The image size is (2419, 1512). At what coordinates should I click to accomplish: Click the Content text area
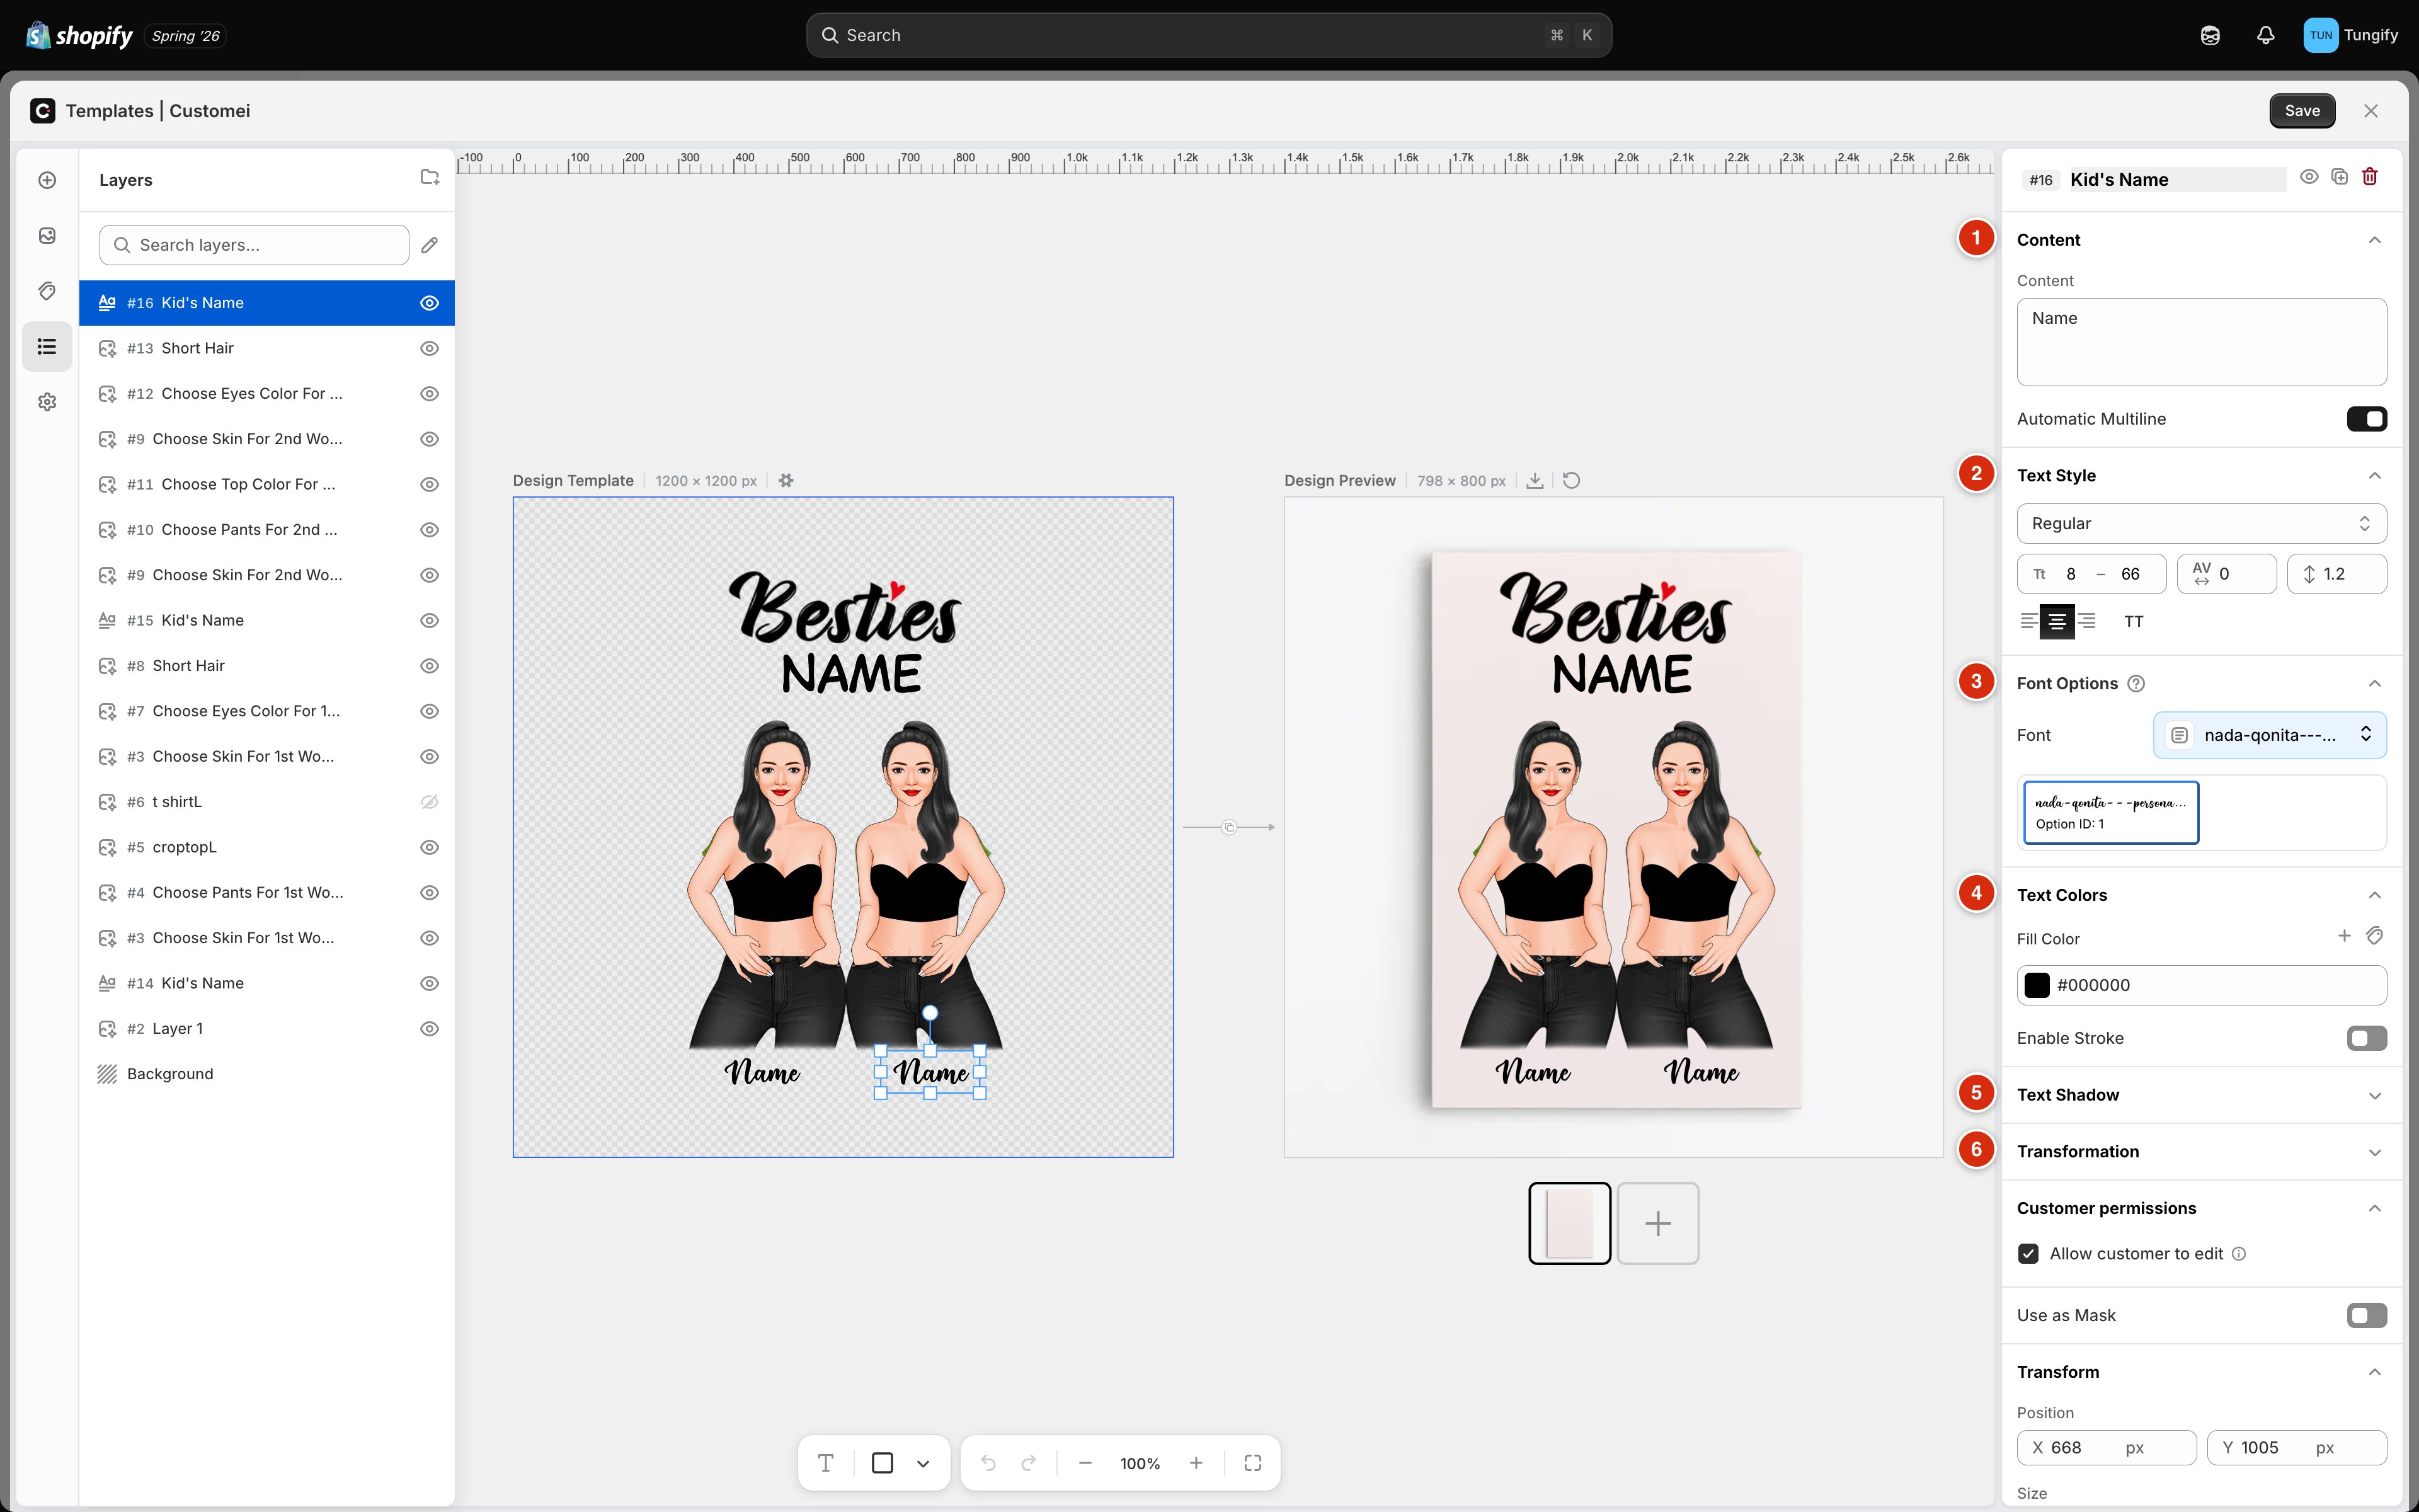tap(2201, 342)
